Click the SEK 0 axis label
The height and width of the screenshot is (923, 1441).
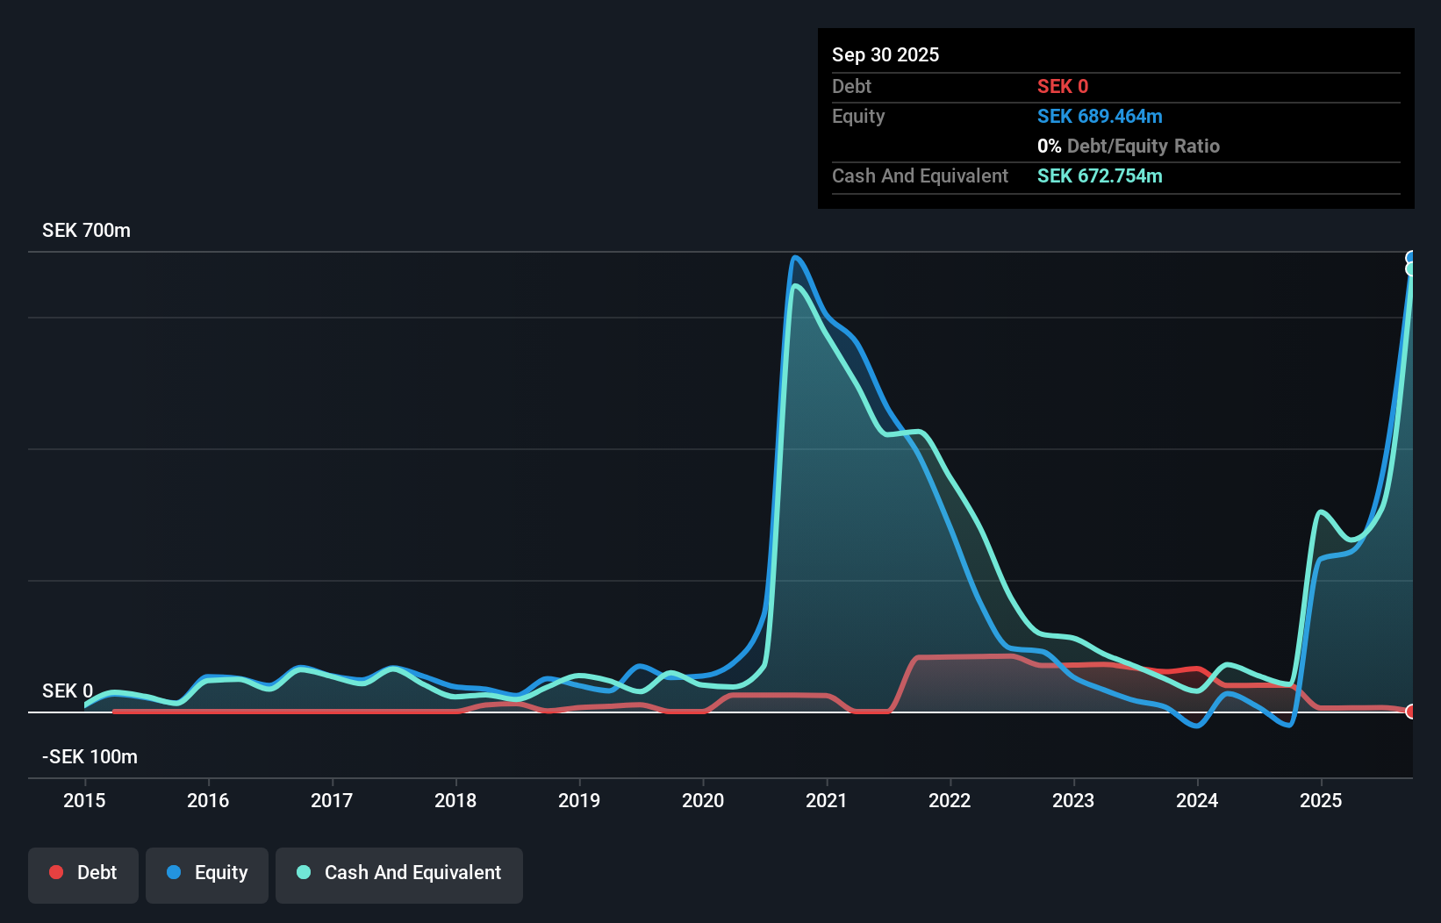[68, 691]
